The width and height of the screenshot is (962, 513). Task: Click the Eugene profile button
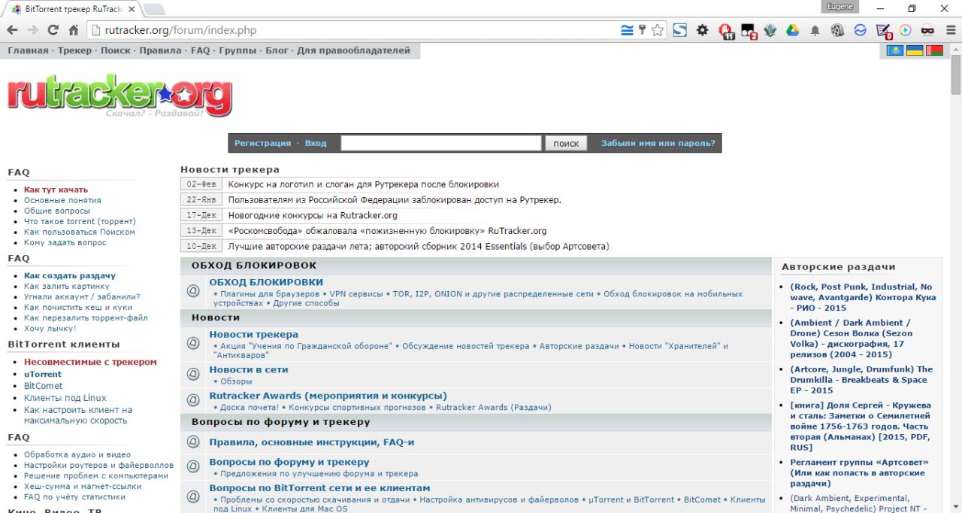click(839, 6)
